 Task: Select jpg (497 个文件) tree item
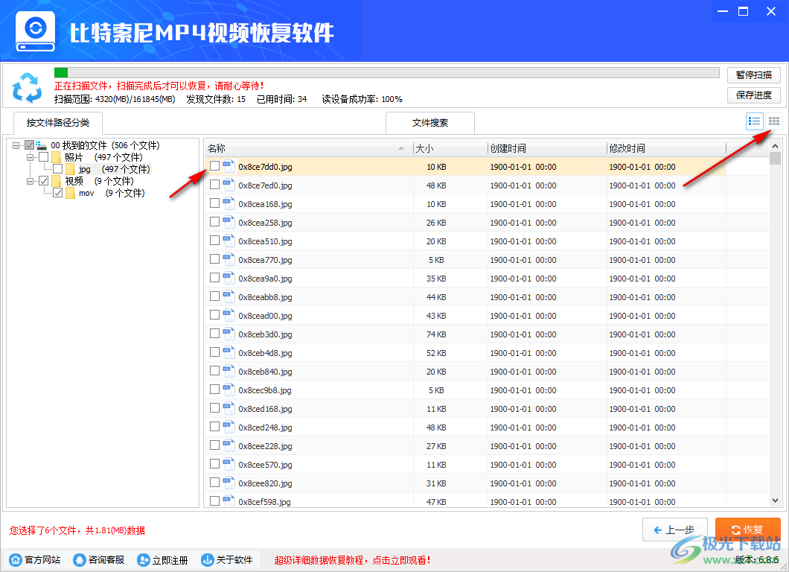[x=114, y=169]
